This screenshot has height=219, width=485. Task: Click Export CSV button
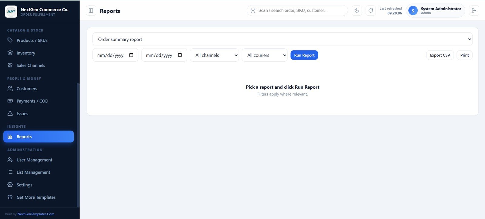[x=440, y=55]
